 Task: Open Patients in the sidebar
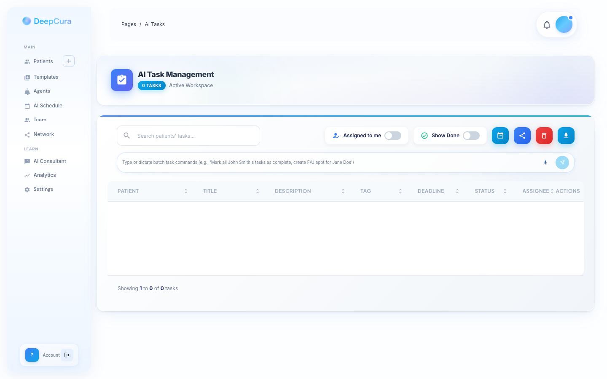pyautogui.click(x=43, y=61)
